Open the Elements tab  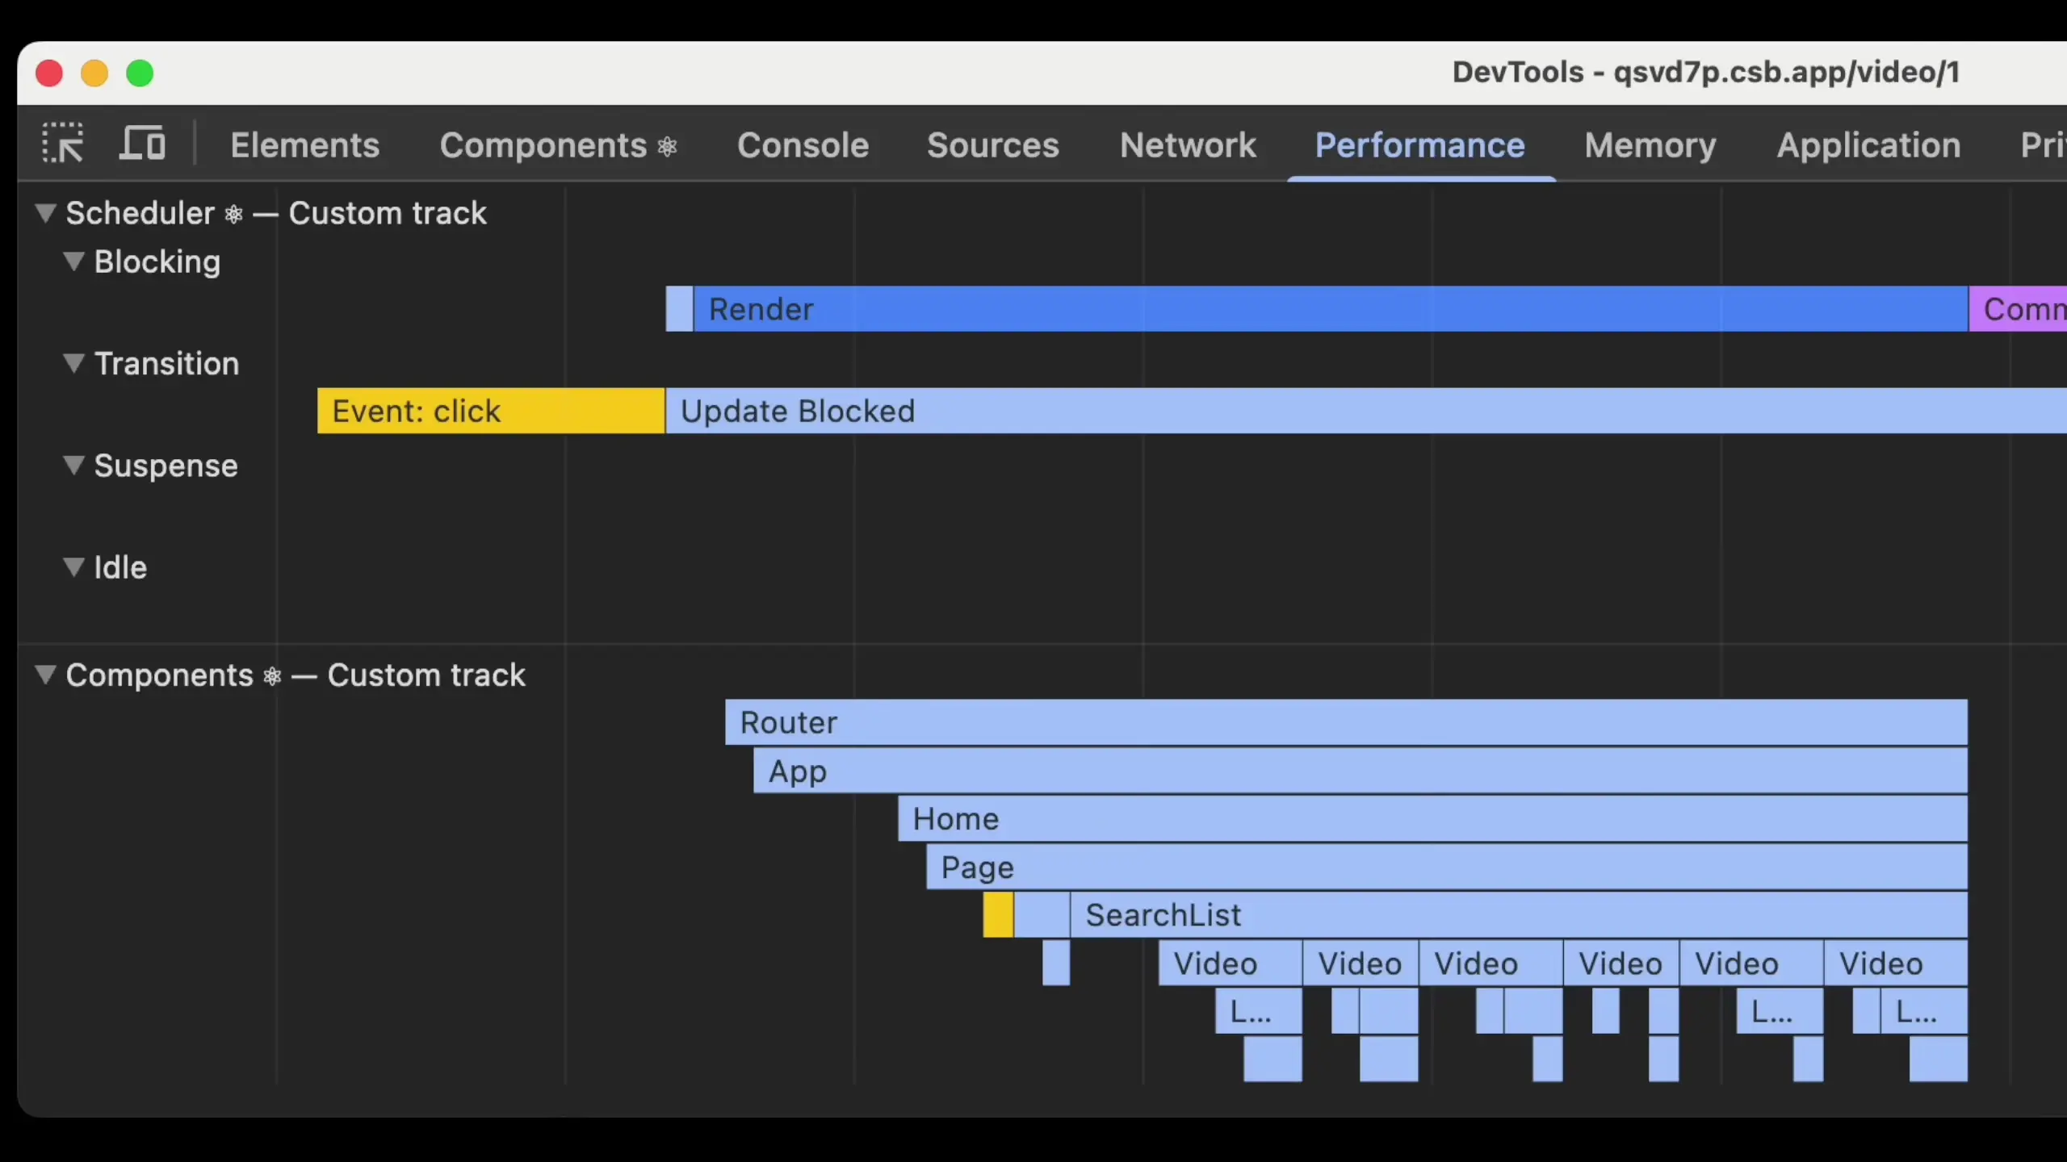(304, 145)
